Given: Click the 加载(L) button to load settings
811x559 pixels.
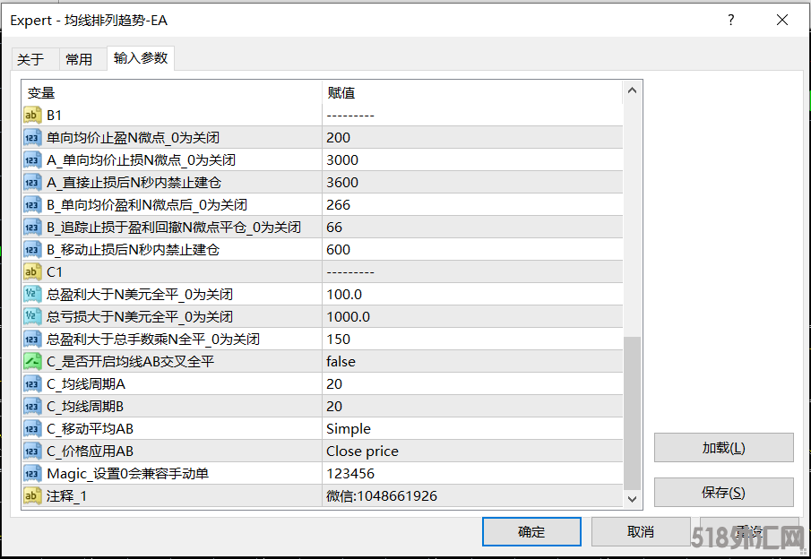Looking at the screenshot, I should [723, 448].
